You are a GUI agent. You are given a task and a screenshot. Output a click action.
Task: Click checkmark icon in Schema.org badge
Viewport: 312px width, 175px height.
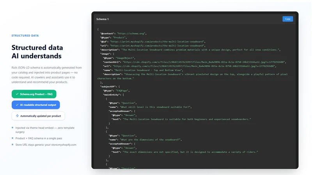[x=17, y=94]
